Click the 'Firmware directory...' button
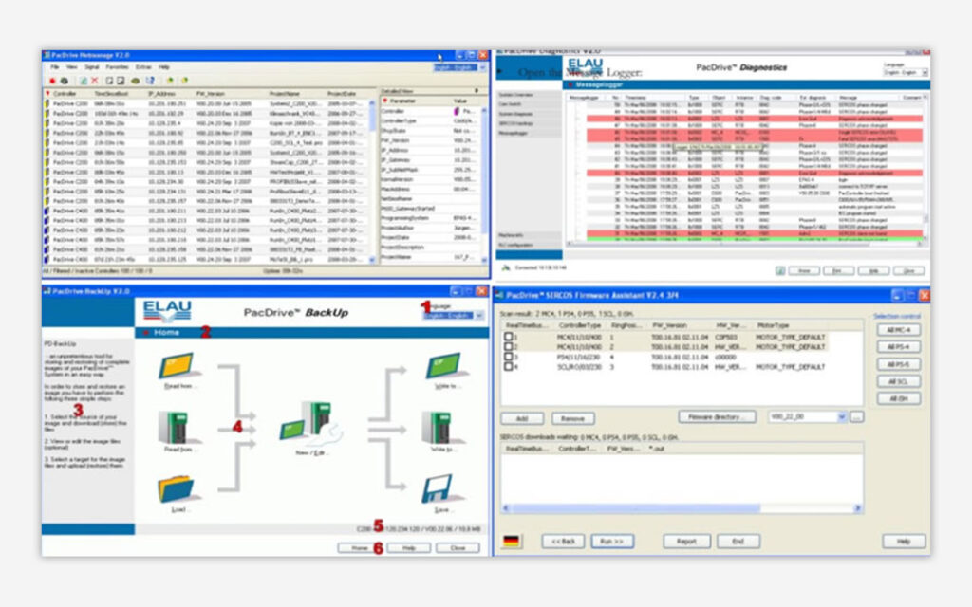This screenshot has height=607, width=972. [x=717, y=416]
